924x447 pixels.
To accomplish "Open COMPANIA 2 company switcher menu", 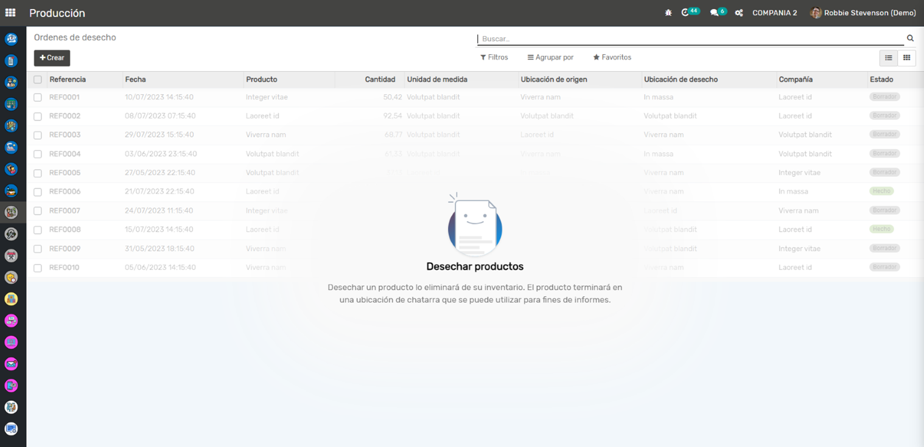I will click(x=774, y=13).
